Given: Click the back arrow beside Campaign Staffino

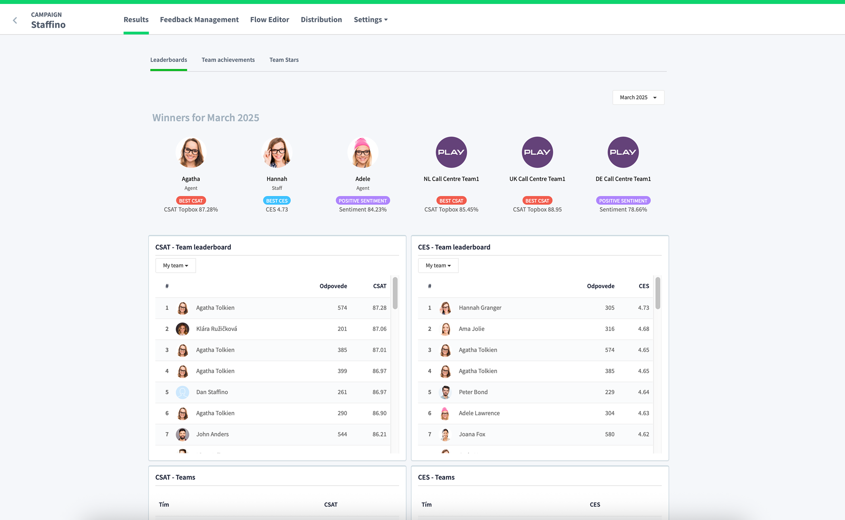Looking at the screenshot, I should (x=15, y=20).
